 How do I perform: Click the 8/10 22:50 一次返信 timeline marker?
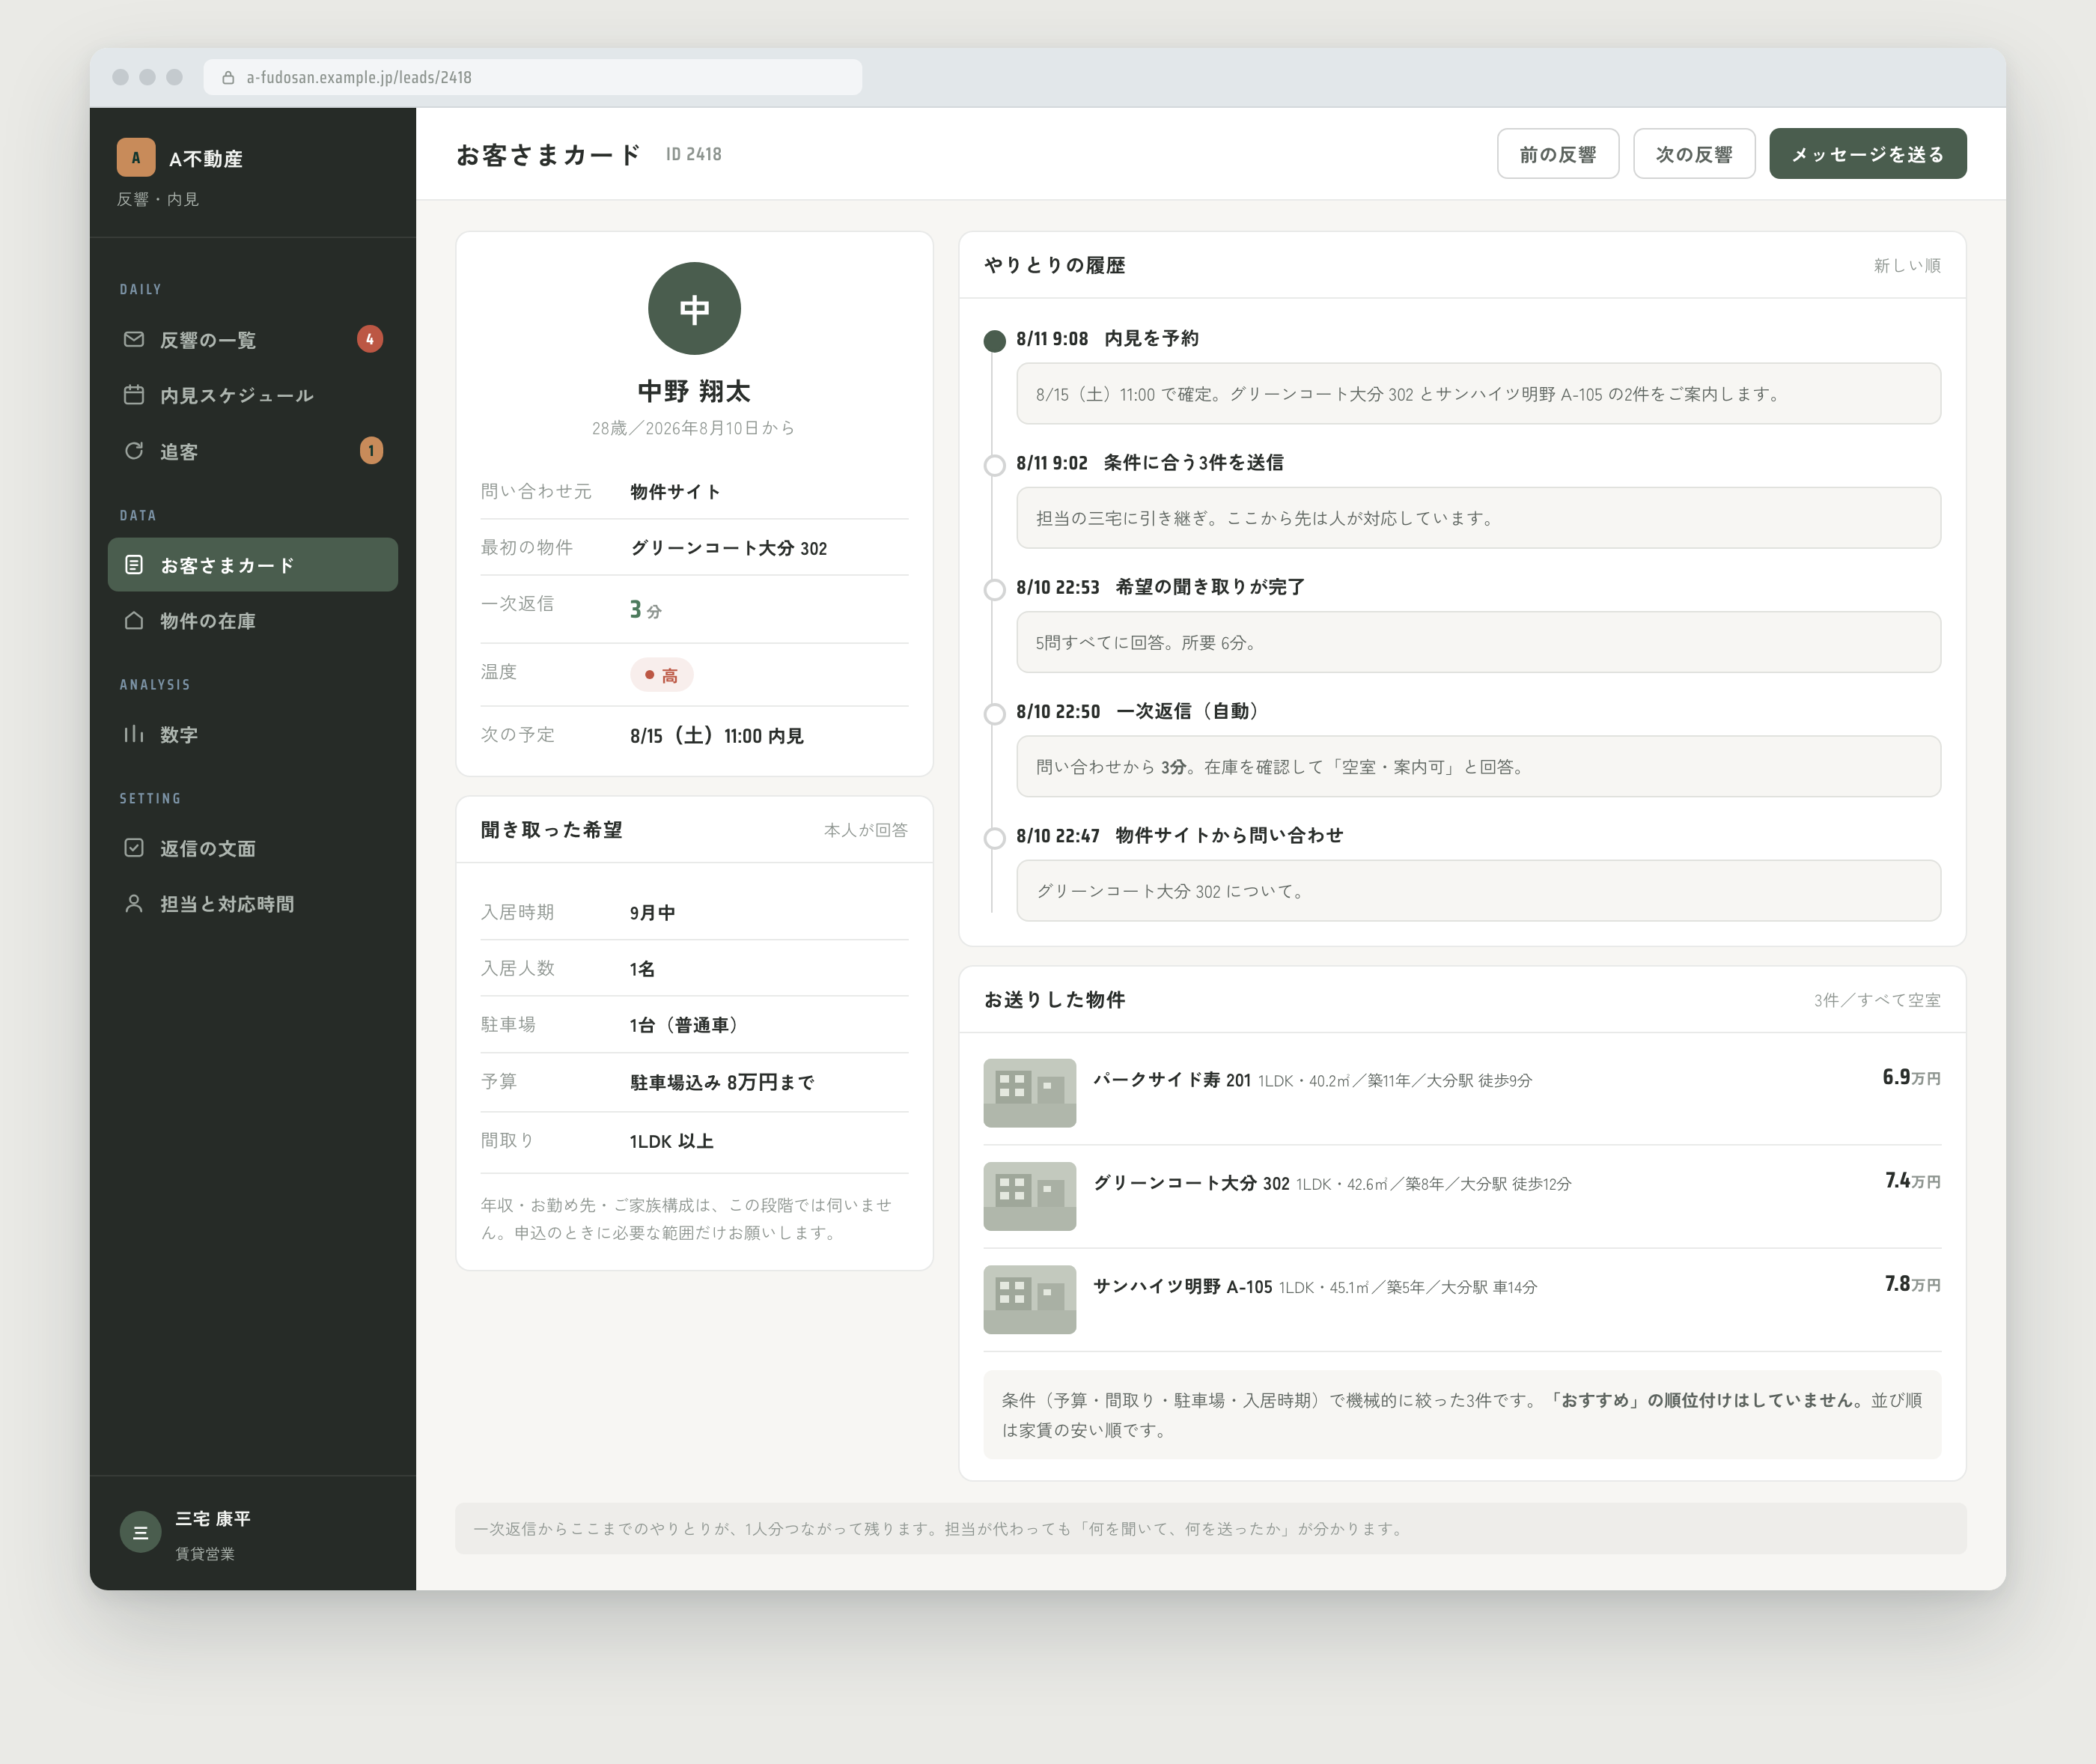[995, 713]
